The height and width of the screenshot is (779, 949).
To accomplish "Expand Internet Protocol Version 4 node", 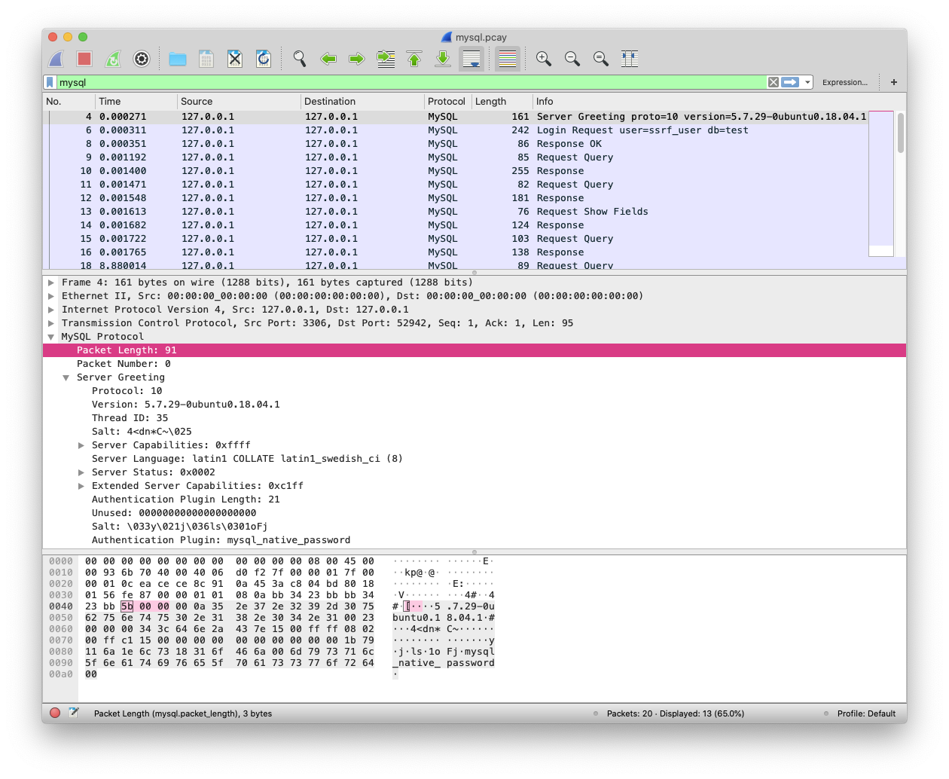I will 51,310.
